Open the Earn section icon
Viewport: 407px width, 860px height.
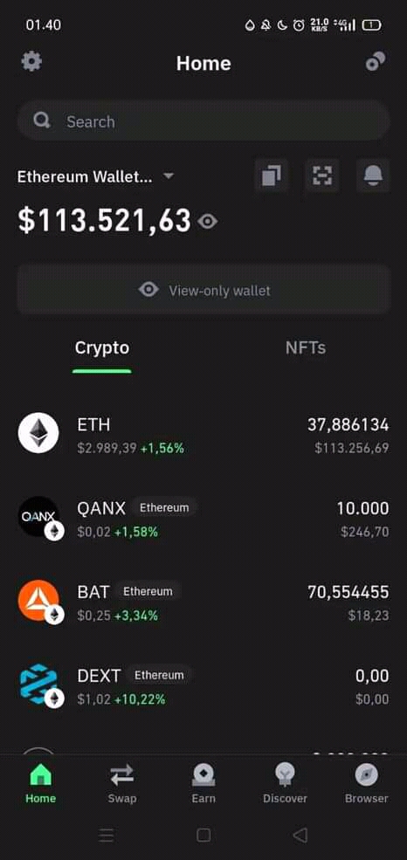pos(203,775)
